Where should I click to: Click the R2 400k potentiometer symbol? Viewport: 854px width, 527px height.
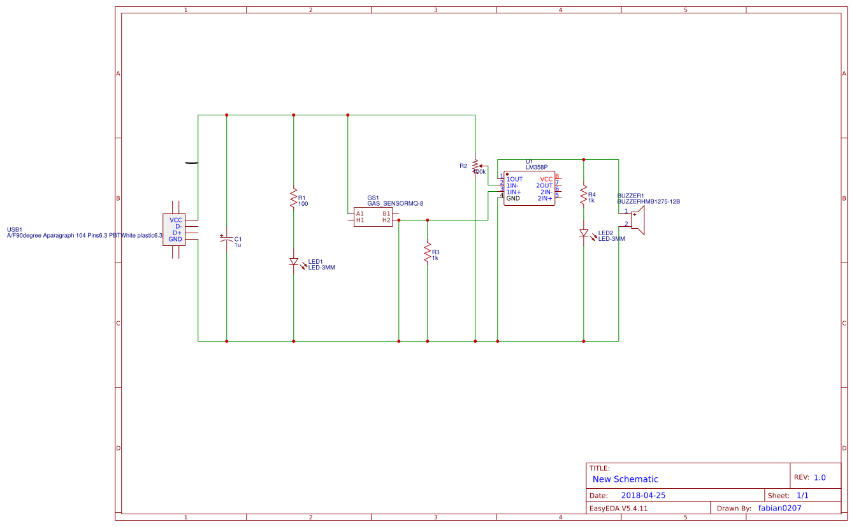[474, 164]
